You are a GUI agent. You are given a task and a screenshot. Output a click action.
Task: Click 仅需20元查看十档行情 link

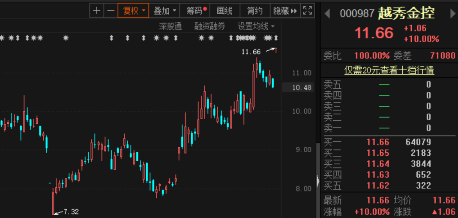coord(389,70)
